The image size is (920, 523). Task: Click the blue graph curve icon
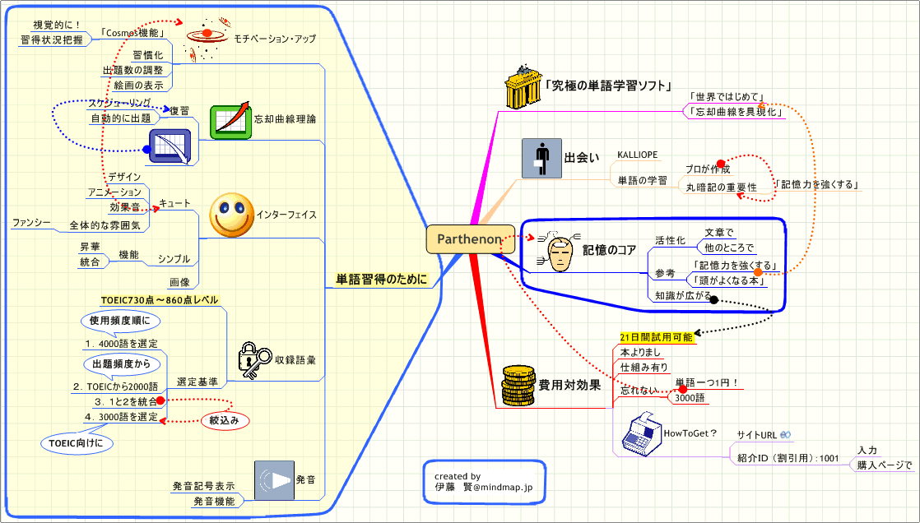tap(170, 147)
